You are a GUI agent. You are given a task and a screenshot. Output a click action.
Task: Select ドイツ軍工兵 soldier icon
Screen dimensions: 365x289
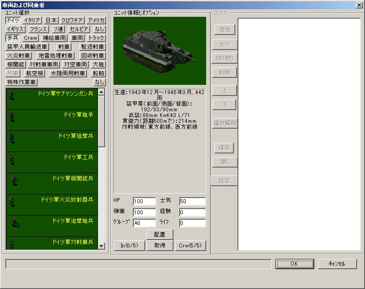click(12, 160)
